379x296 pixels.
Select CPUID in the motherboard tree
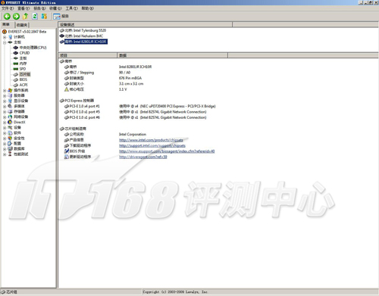24,53
